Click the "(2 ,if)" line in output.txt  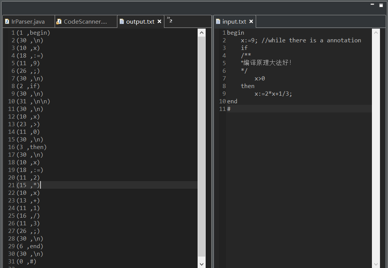click(28, 86)
